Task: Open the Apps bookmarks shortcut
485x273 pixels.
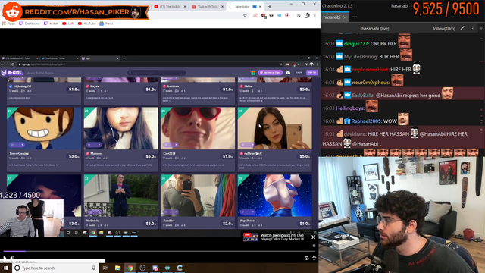Action: (9, 24)
